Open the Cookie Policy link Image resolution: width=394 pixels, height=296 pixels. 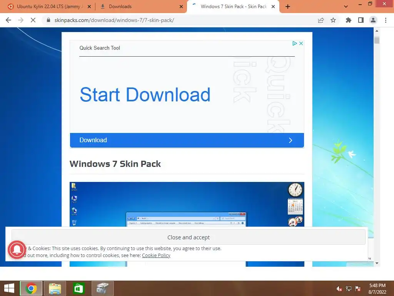pyautogui.click(x=156, y=255)
